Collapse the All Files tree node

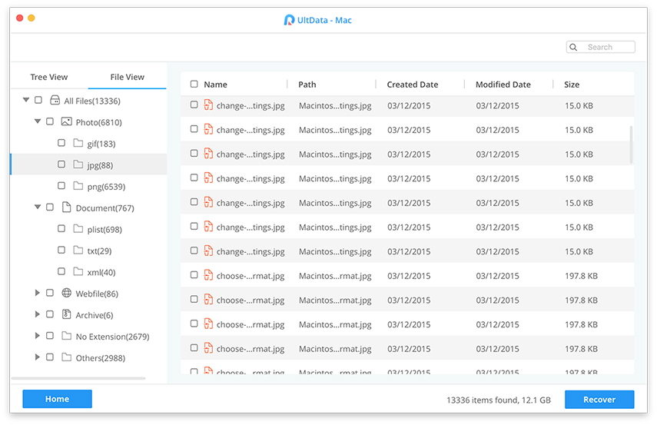click(x=26, y=100)
